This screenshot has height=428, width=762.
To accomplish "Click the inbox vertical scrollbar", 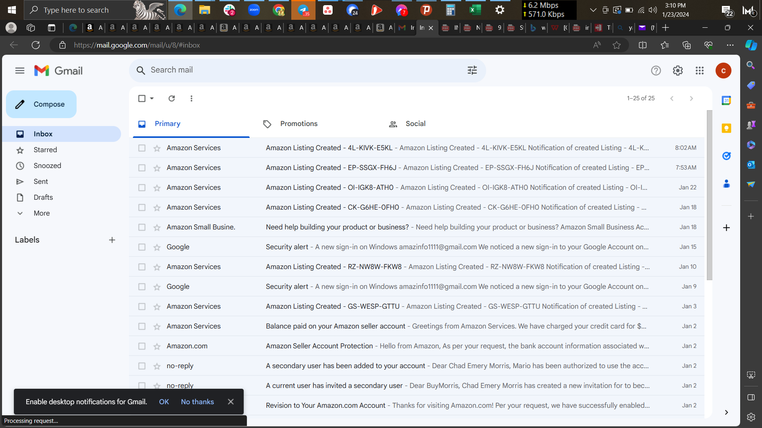I will 709,195.
